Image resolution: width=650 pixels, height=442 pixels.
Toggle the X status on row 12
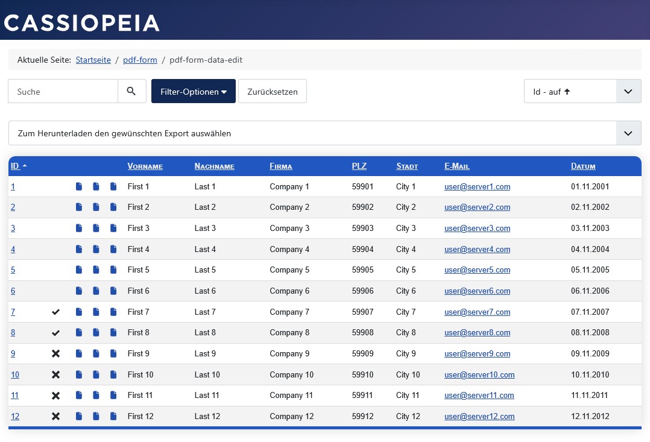pyautogui.click(x=56, y=416)
